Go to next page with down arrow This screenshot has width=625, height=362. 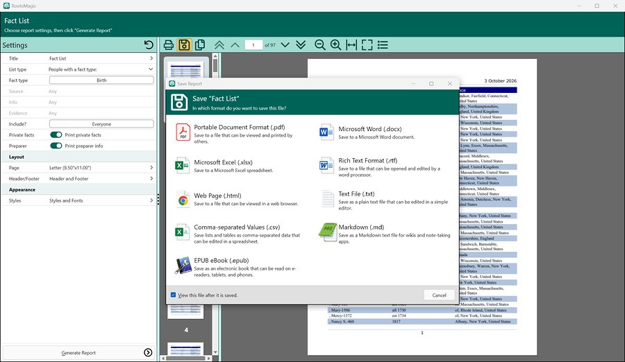click(285, 45)
